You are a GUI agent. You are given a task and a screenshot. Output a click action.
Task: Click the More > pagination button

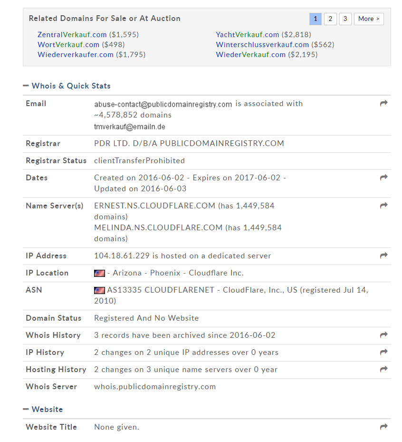(369, 19)
